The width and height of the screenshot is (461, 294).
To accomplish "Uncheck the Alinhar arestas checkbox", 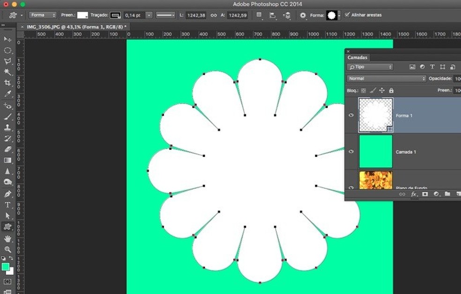I will point(347,15).
